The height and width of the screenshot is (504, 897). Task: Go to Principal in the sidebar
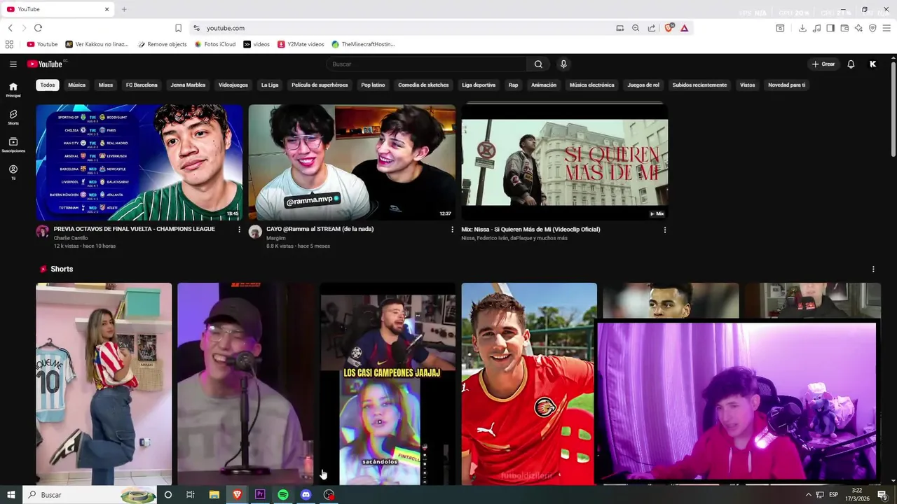13,90
